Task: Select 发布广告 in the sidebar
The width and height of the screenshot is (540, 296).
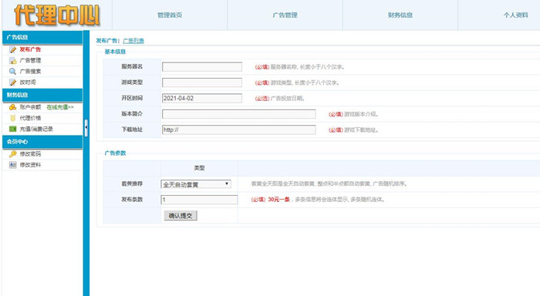Action: click(x=30, y=49)
